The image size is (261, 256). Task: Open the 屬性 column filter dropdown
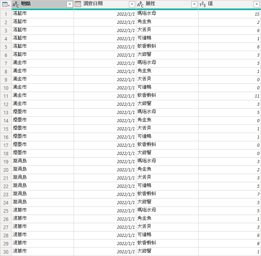point(194,4)
